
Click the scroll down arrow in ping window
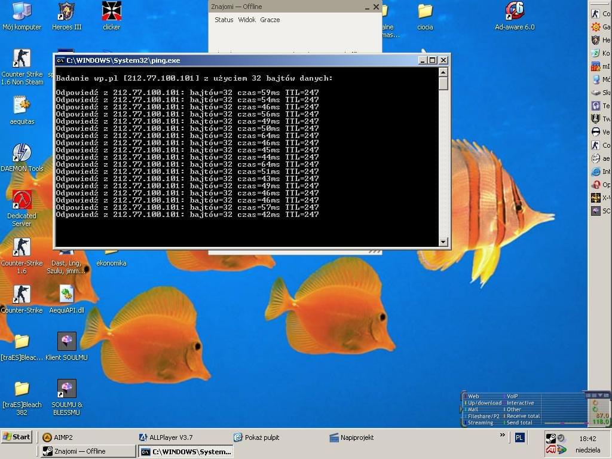click(x=443, y=242)
